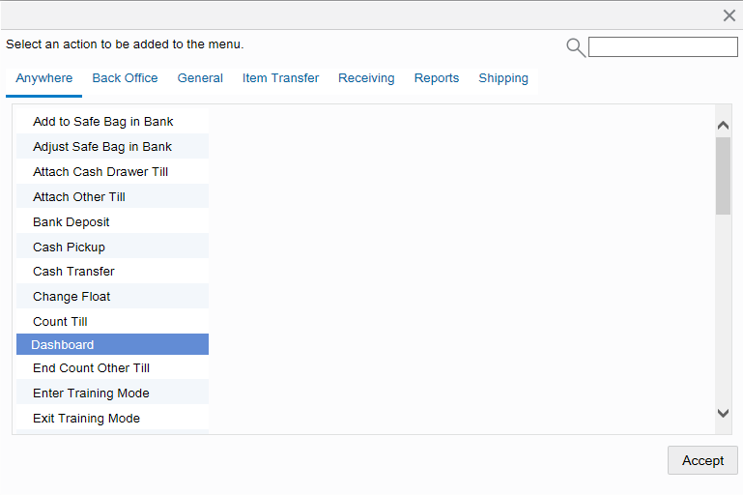Pick Attach Other Till action
This screenshot has height=495, width=743.
112,197
